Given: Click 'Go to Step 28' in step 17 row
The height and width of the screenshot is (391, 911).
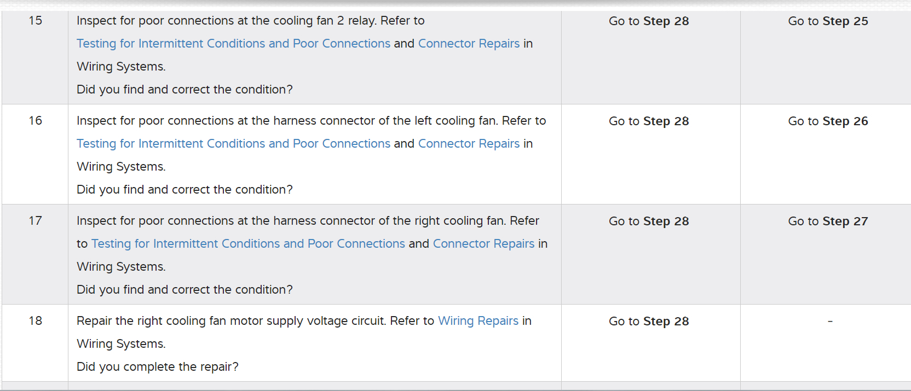Looking at the screenshot, I should point(649,221).
